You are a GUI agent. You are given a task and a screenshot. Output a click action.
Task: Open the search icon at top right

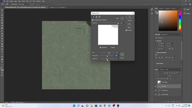[183, 4]
